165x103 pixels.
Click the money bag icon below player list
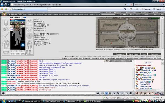(137, 93)
